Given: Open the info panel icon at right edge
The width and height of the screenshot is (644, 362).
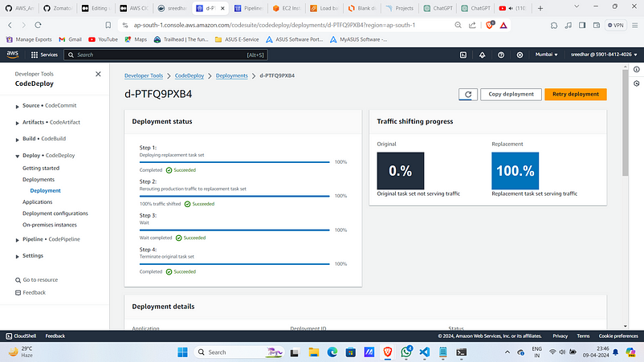Looking at the screenshot, I should (636, 69).
